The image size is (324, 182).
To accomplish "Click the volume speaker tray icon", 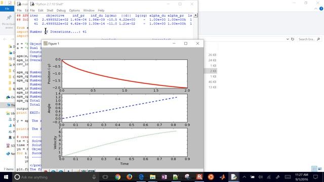I will [260, 177].
